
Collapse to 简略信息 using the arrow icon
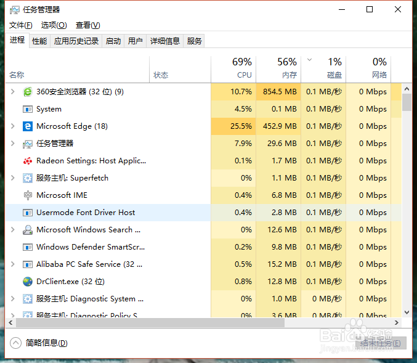[15, 343]
